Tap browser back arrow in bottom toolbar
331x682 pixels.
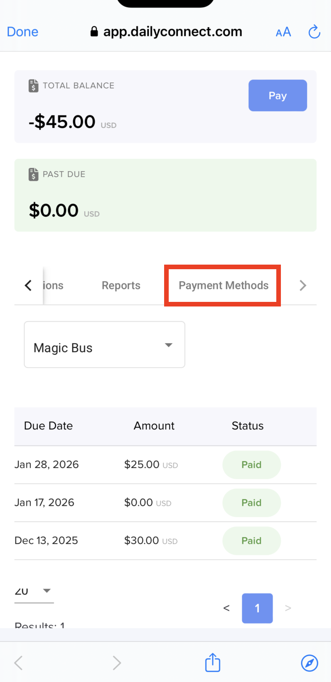[x=18, y=663]
